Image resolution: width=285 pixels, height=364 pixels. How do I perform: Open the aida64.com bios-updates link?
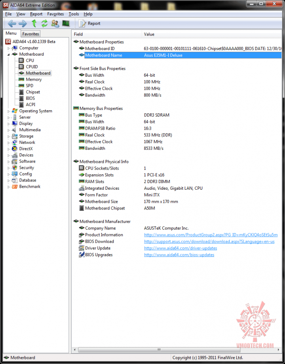click(x=179, y=255)
